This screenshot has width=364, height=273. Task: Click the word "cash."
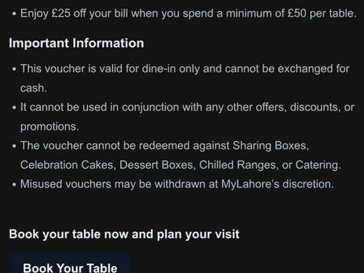pyautogui.click(x=33, y=88)
